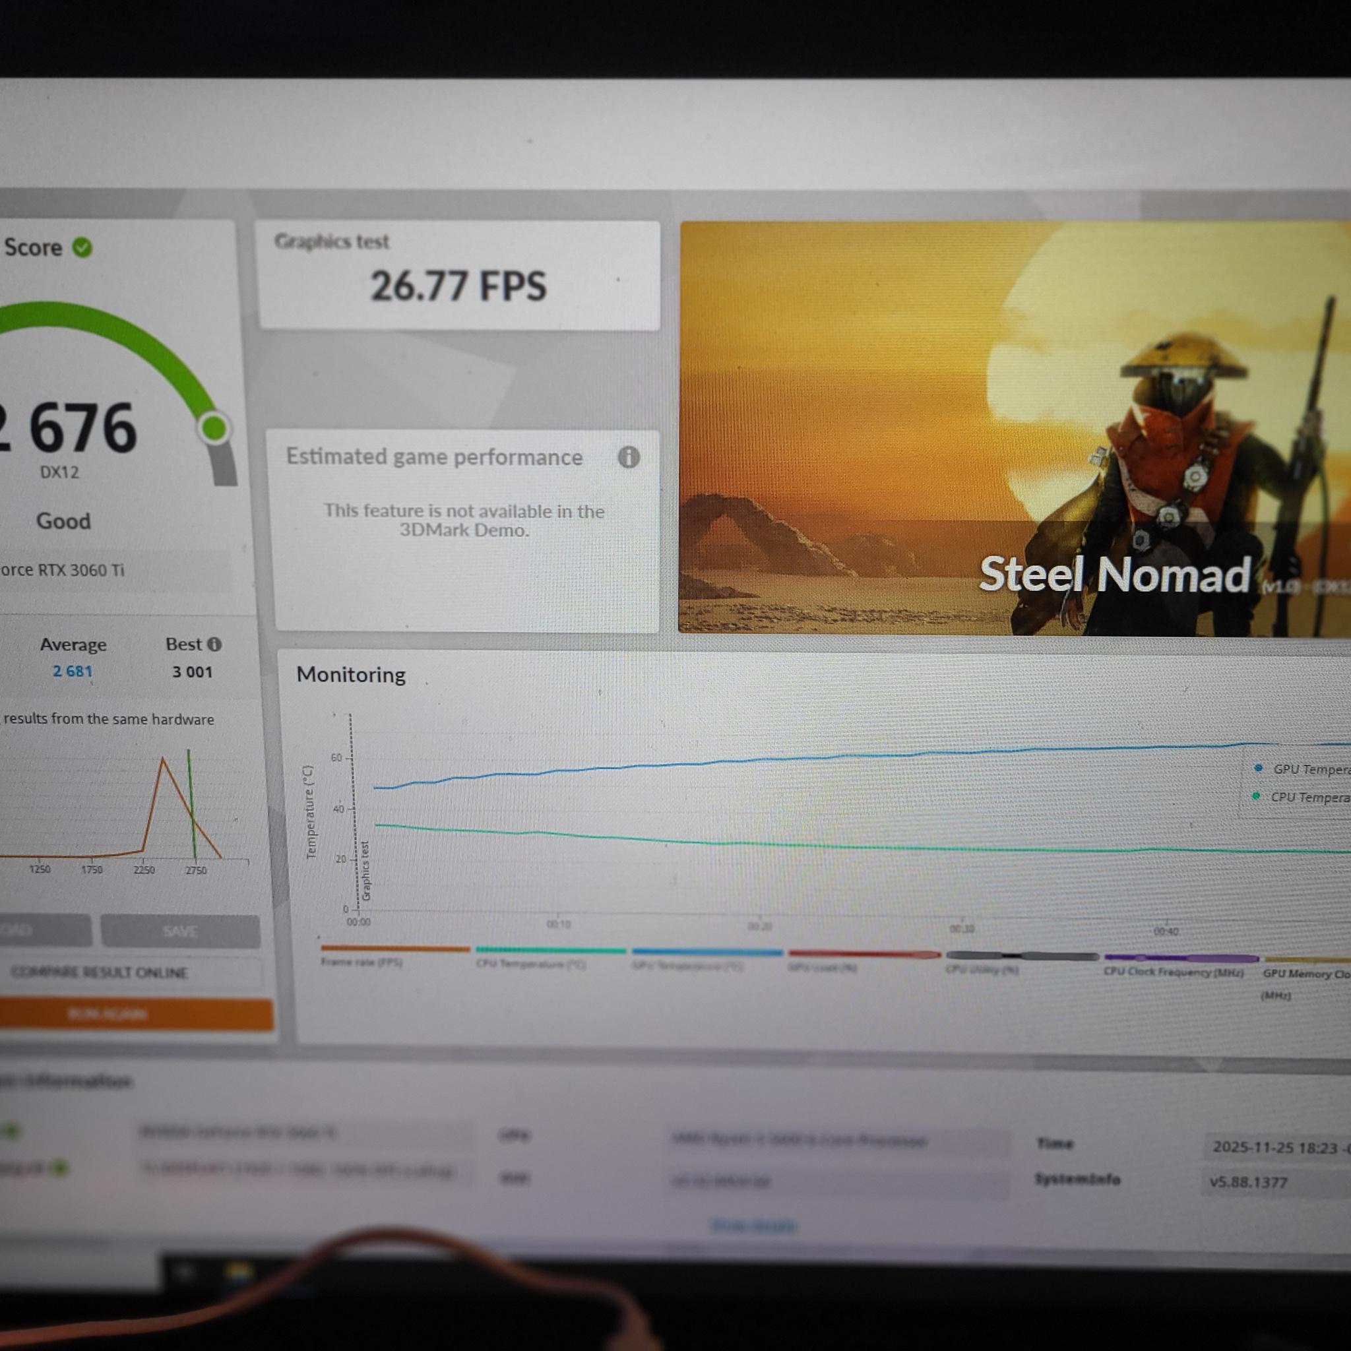The width and height of the screenshot is (1351, 1351).
Task: Click the Estimated game performance heading
Action: point(434,456)
